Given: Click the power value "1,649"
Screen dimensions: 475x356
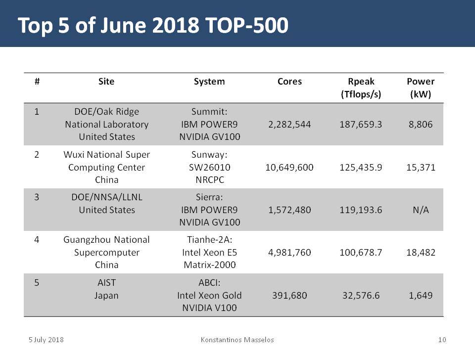Looking at the screenshot, I should coord(421,296).
